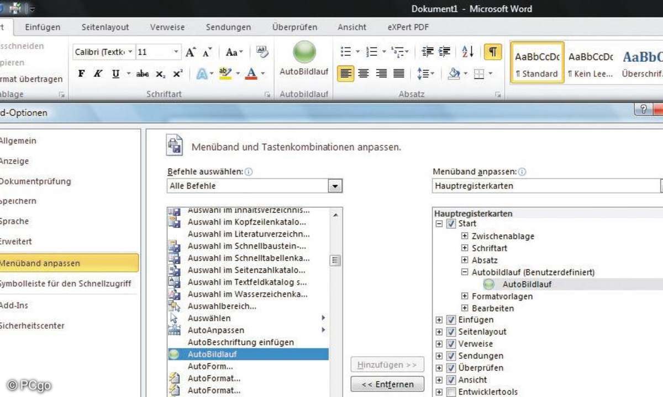This screenshot has height=397, width=663.
Task: Justify the text alignment
Action: (398, 73)
